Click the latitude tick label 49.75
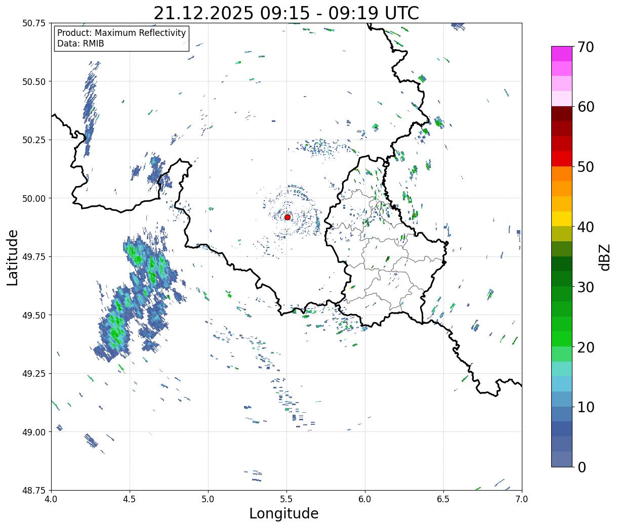Viewport: 617px width, 526px height. point(34,257)
